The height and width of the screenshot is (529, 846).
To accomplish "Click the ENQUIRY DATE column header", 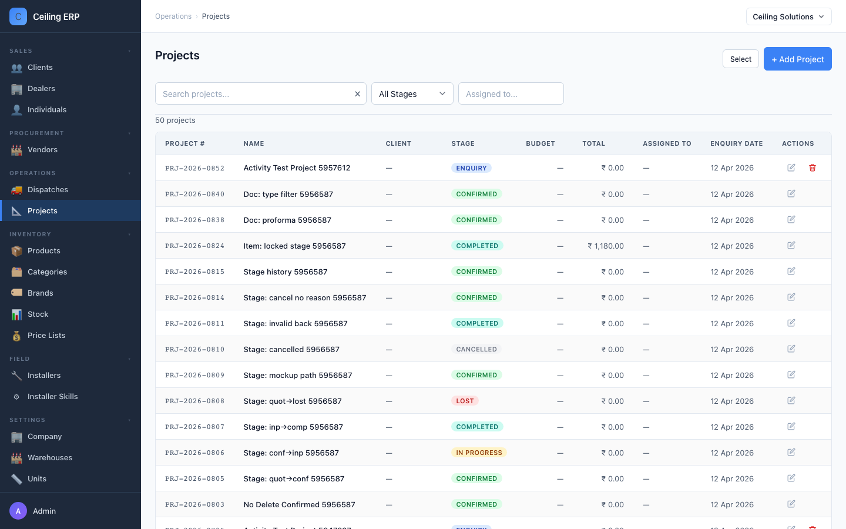I will click(737, 143).
